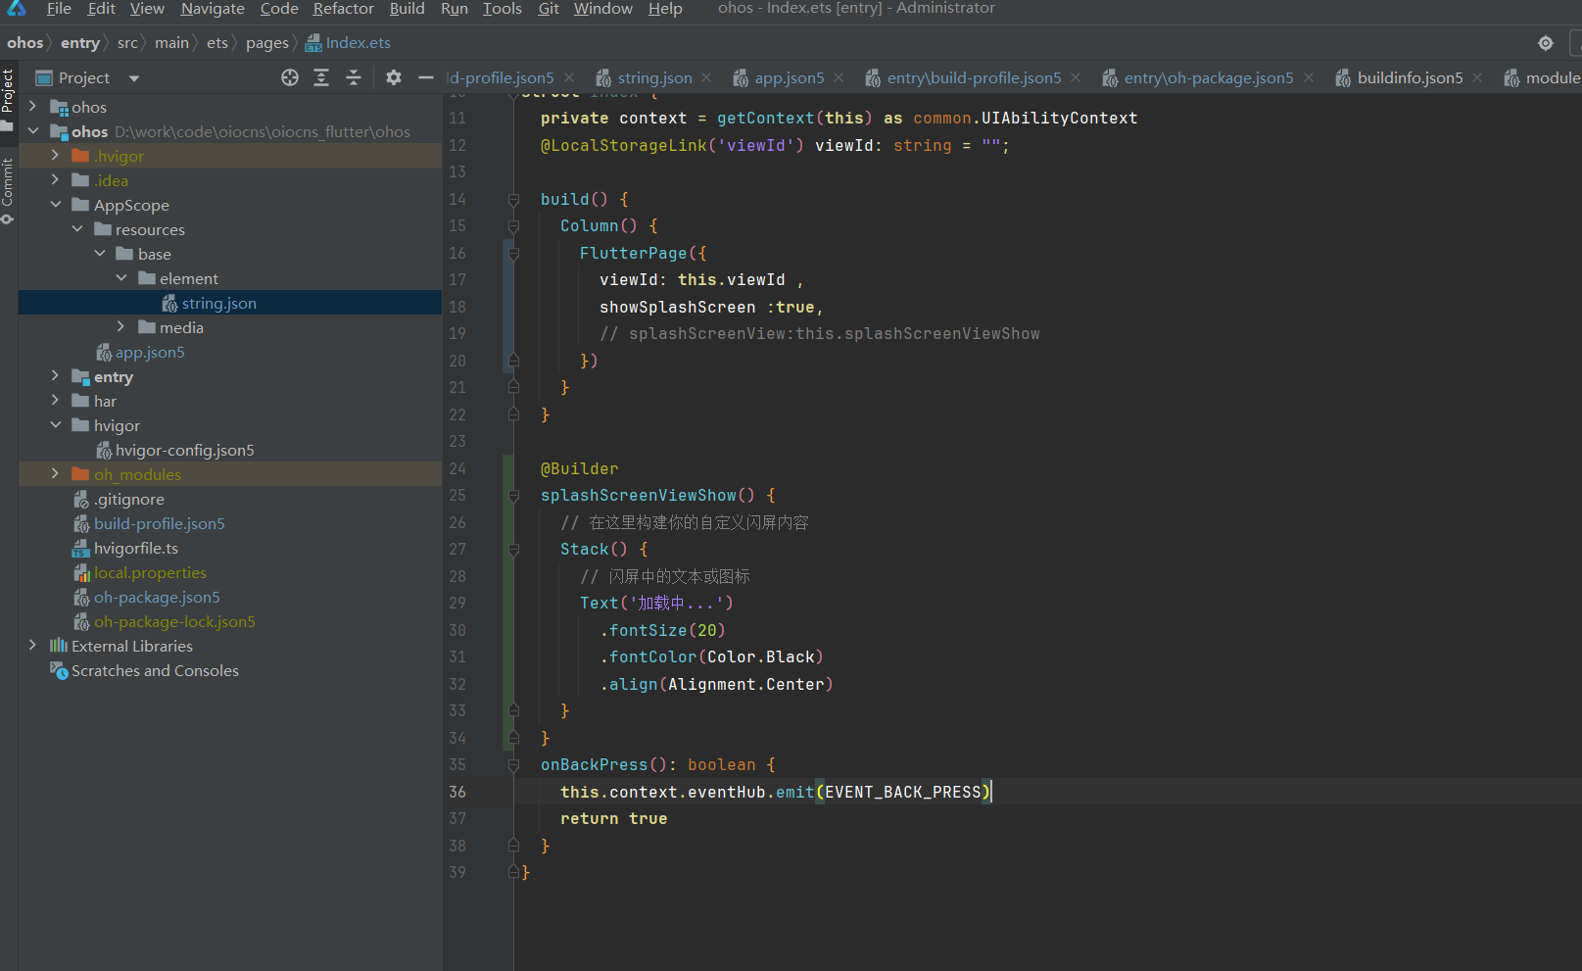Expand the entry module folder
The height and width of the screenshot is (971, 1582).
56,376
